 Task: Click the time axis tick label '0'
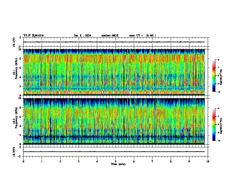coord(23,161)
